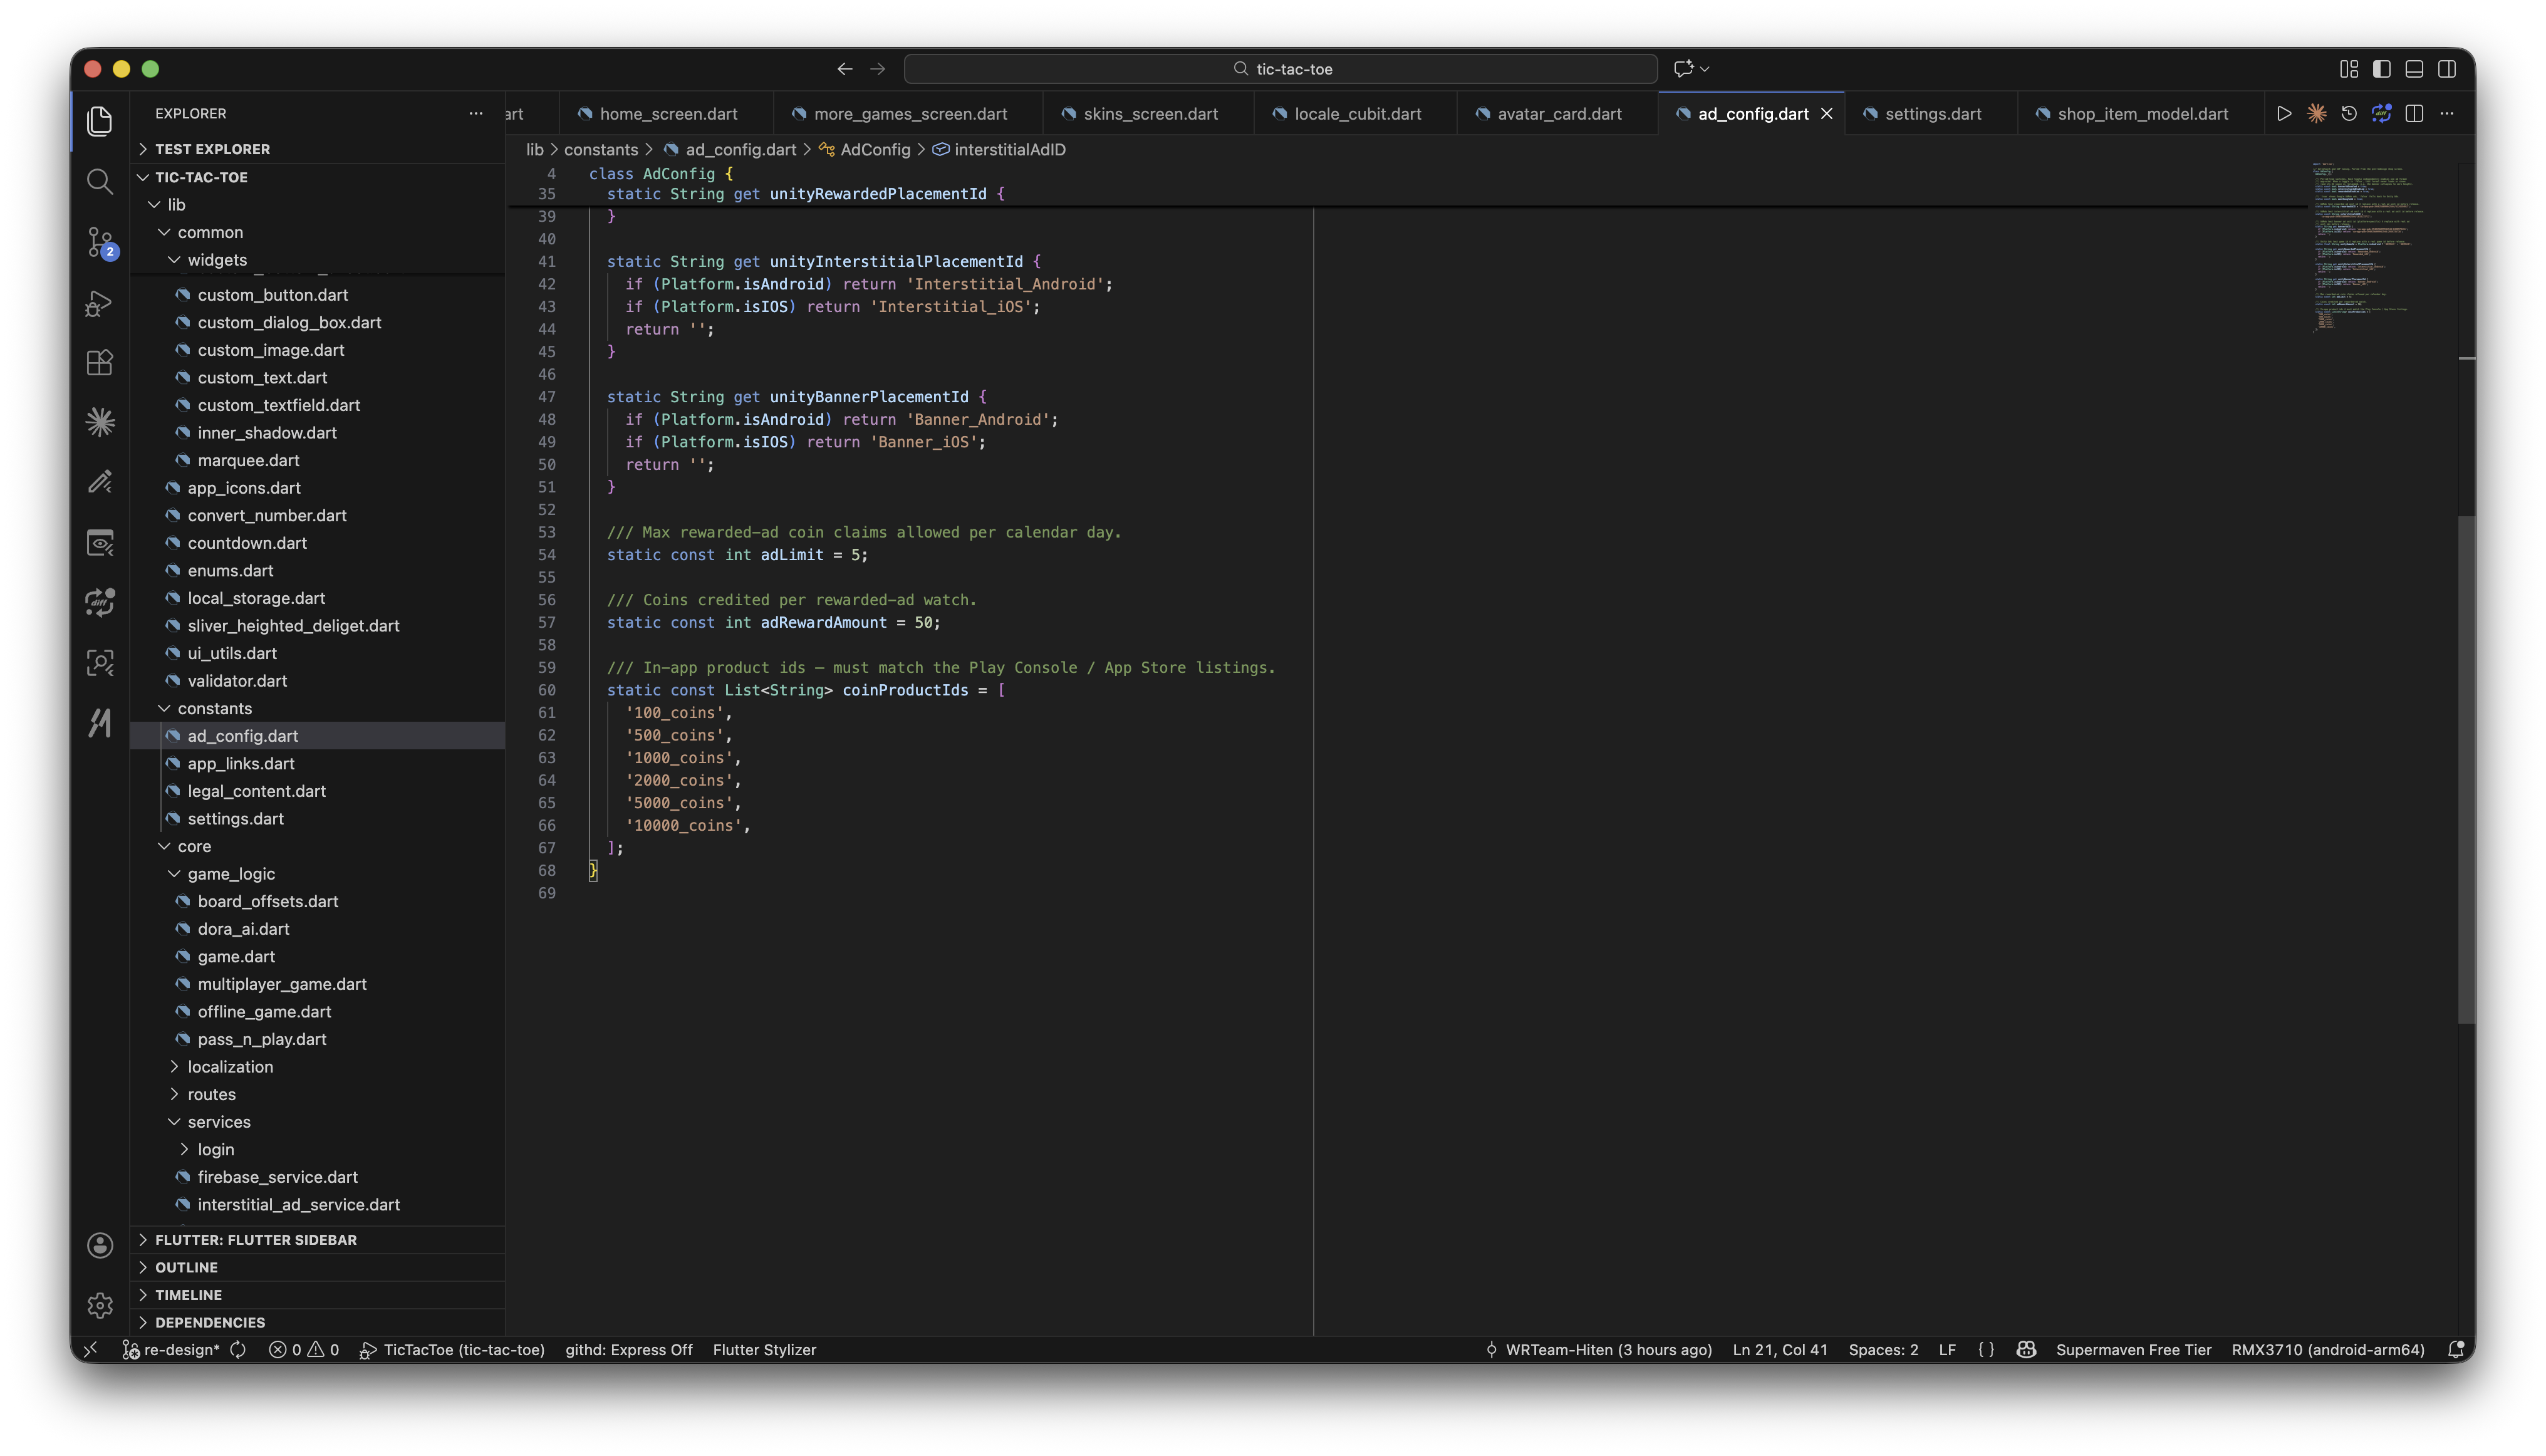Switch to the more_games_screen.dart tab
The image size is (2546, 1456).
tap(908, 114)
